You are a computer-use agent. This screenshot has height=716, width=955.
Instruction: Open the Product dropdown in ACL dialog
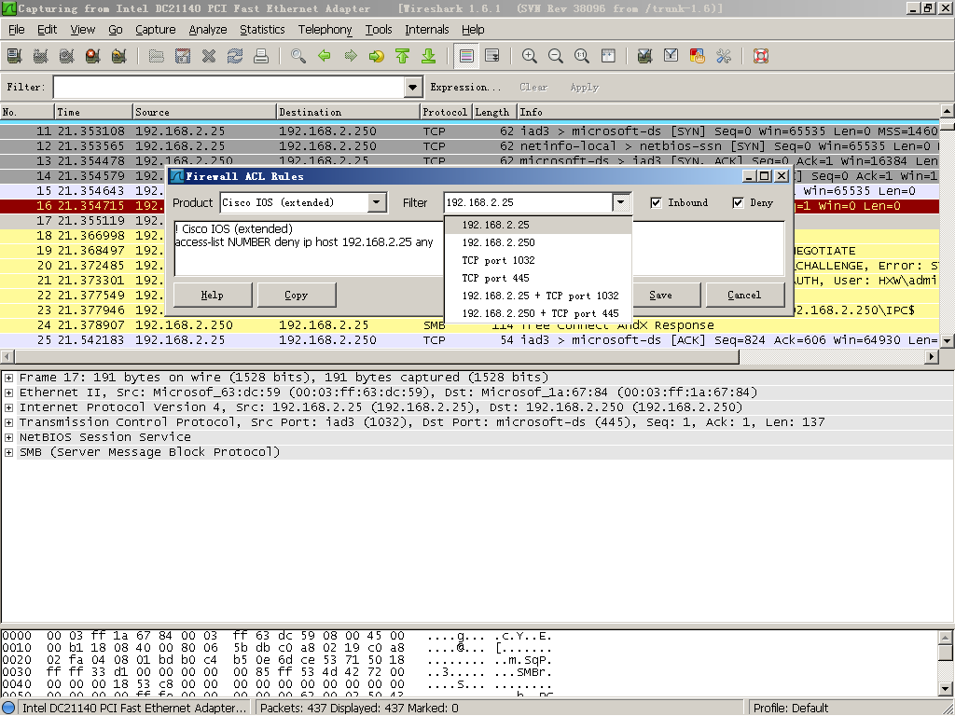click(377, 202)
